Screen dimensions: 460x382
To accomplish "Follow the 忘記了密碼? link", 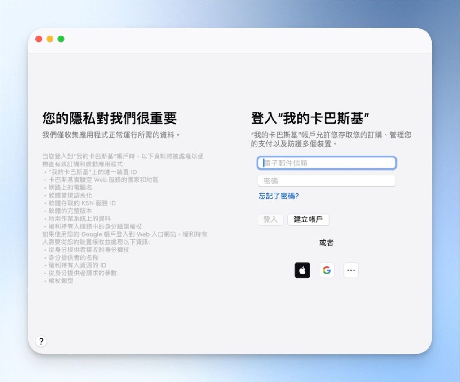I will click(279, 196).
